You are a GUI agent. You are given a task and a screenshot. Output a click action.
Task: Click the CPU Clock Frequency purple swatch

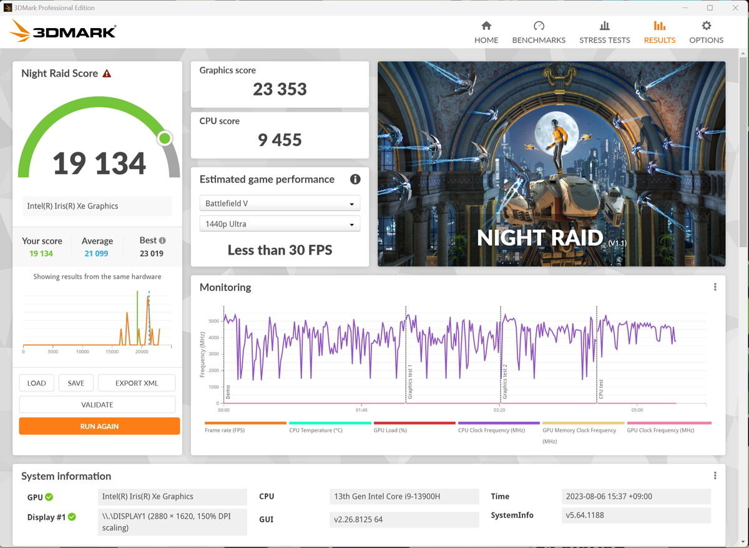(x=499, y=423)
